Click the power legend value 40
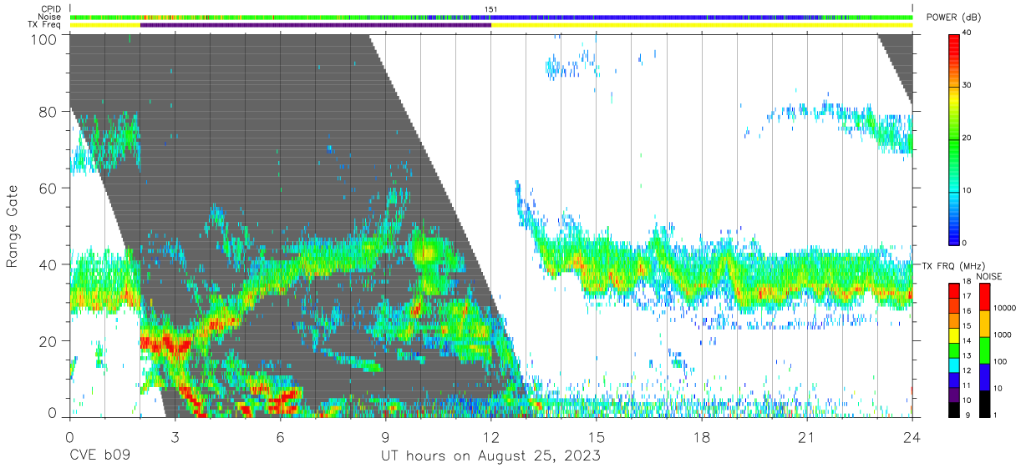 [968, 33]
